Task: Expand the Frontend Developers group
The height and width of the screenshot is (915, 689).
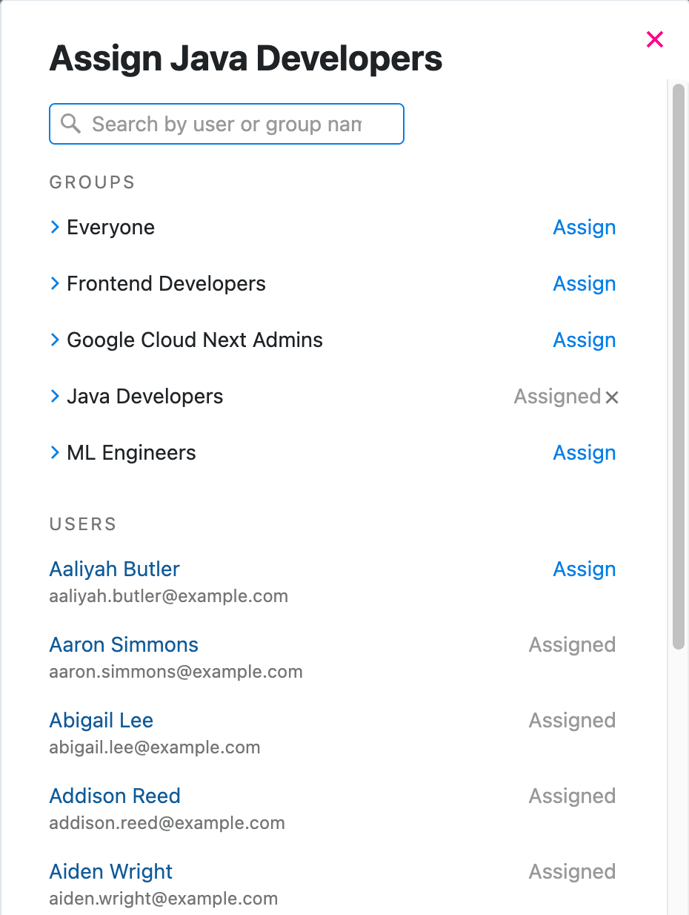Action: (55, 283)
